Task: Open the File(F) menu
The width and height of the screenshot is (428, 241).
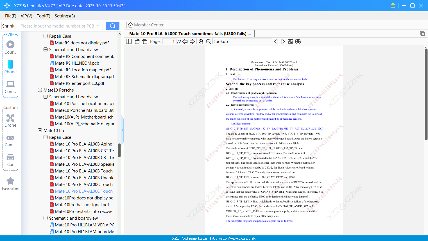Action: [x=11, y=16]
